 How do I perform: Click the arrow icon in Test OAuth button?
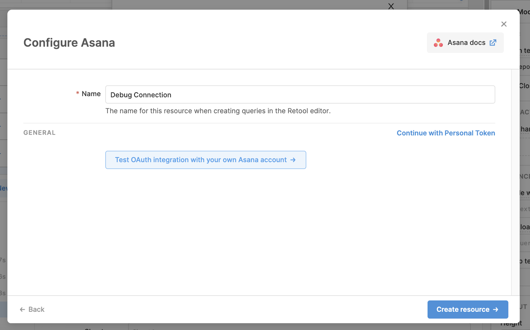point(293,160)
